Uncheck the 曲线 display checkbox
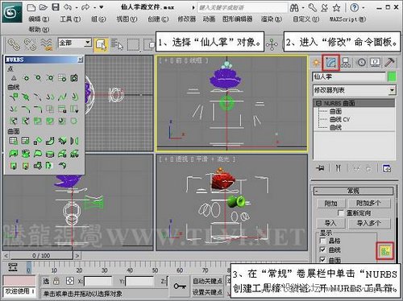This screenshot has height=301, width=403. (x=322, y=249)
